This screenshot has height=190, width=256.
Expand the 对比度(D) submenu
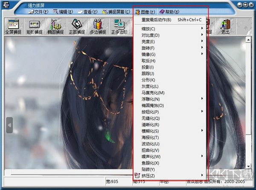pyautogui.click(x=170, y=35)
